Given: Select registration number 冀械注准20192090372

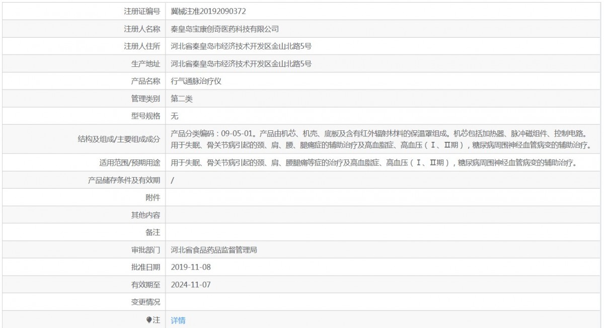Looking at the screenshot, I should tap(208, 11).
